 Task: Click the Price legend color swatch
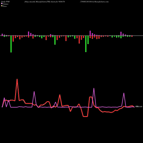pos(2,6)
